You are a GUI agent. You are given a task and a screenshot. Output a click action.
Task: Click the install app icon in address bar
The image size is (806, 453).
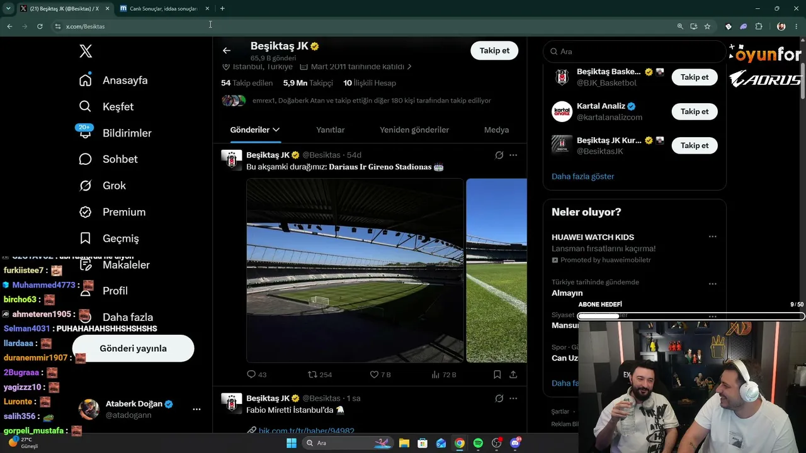coord(693,26)
